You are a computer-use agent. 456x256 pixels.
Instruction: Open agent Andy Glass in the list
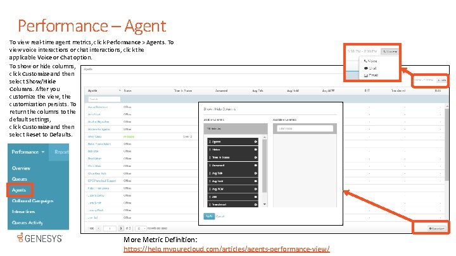[94, 137]
